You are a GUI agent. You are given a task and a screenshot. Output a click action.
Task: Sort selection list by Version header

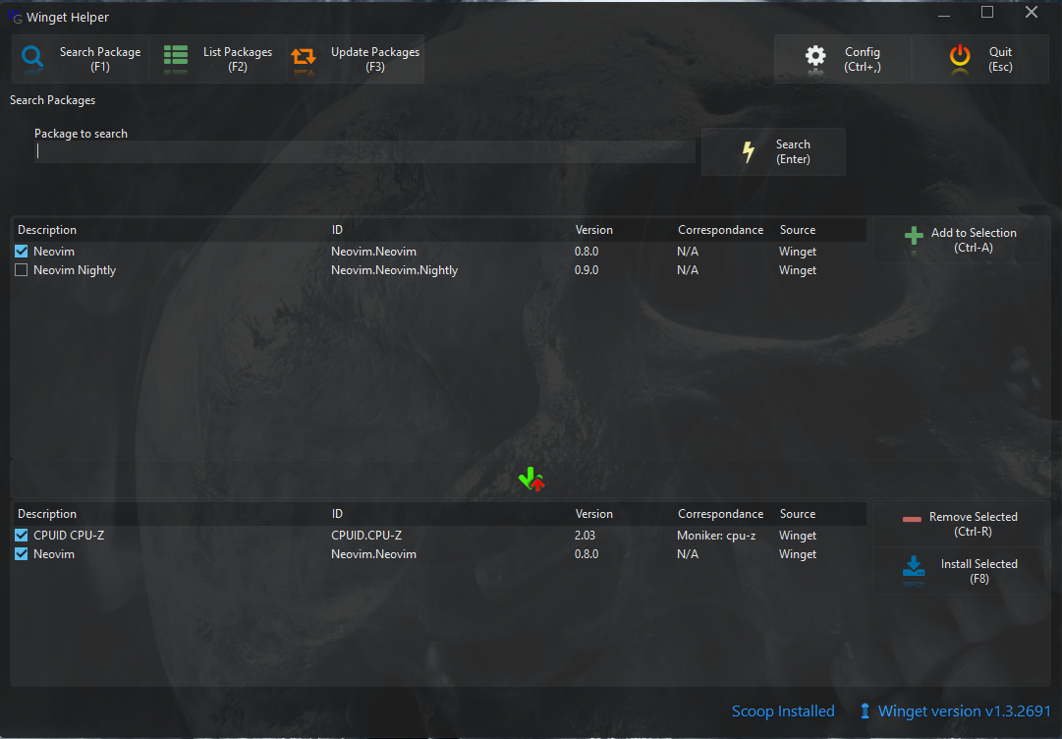(x=594, y=513)
